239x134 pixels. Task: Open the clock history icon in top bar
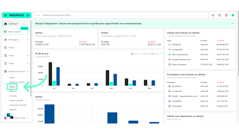point(220,15)
